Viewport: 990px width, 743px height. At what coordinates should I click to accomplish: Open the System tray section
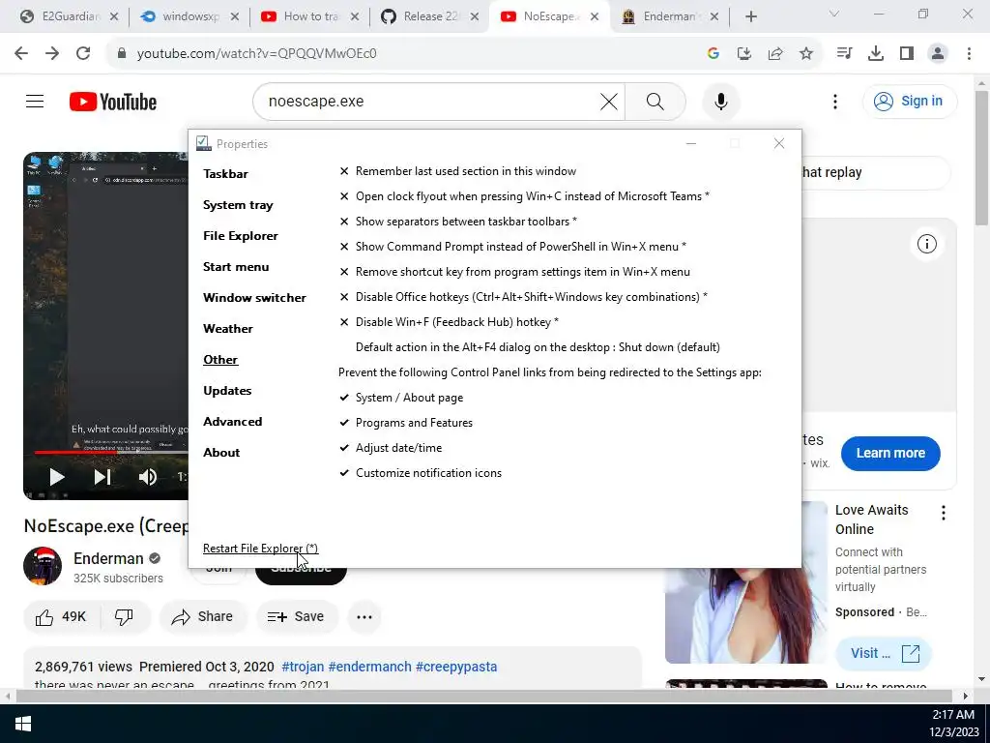238,205
